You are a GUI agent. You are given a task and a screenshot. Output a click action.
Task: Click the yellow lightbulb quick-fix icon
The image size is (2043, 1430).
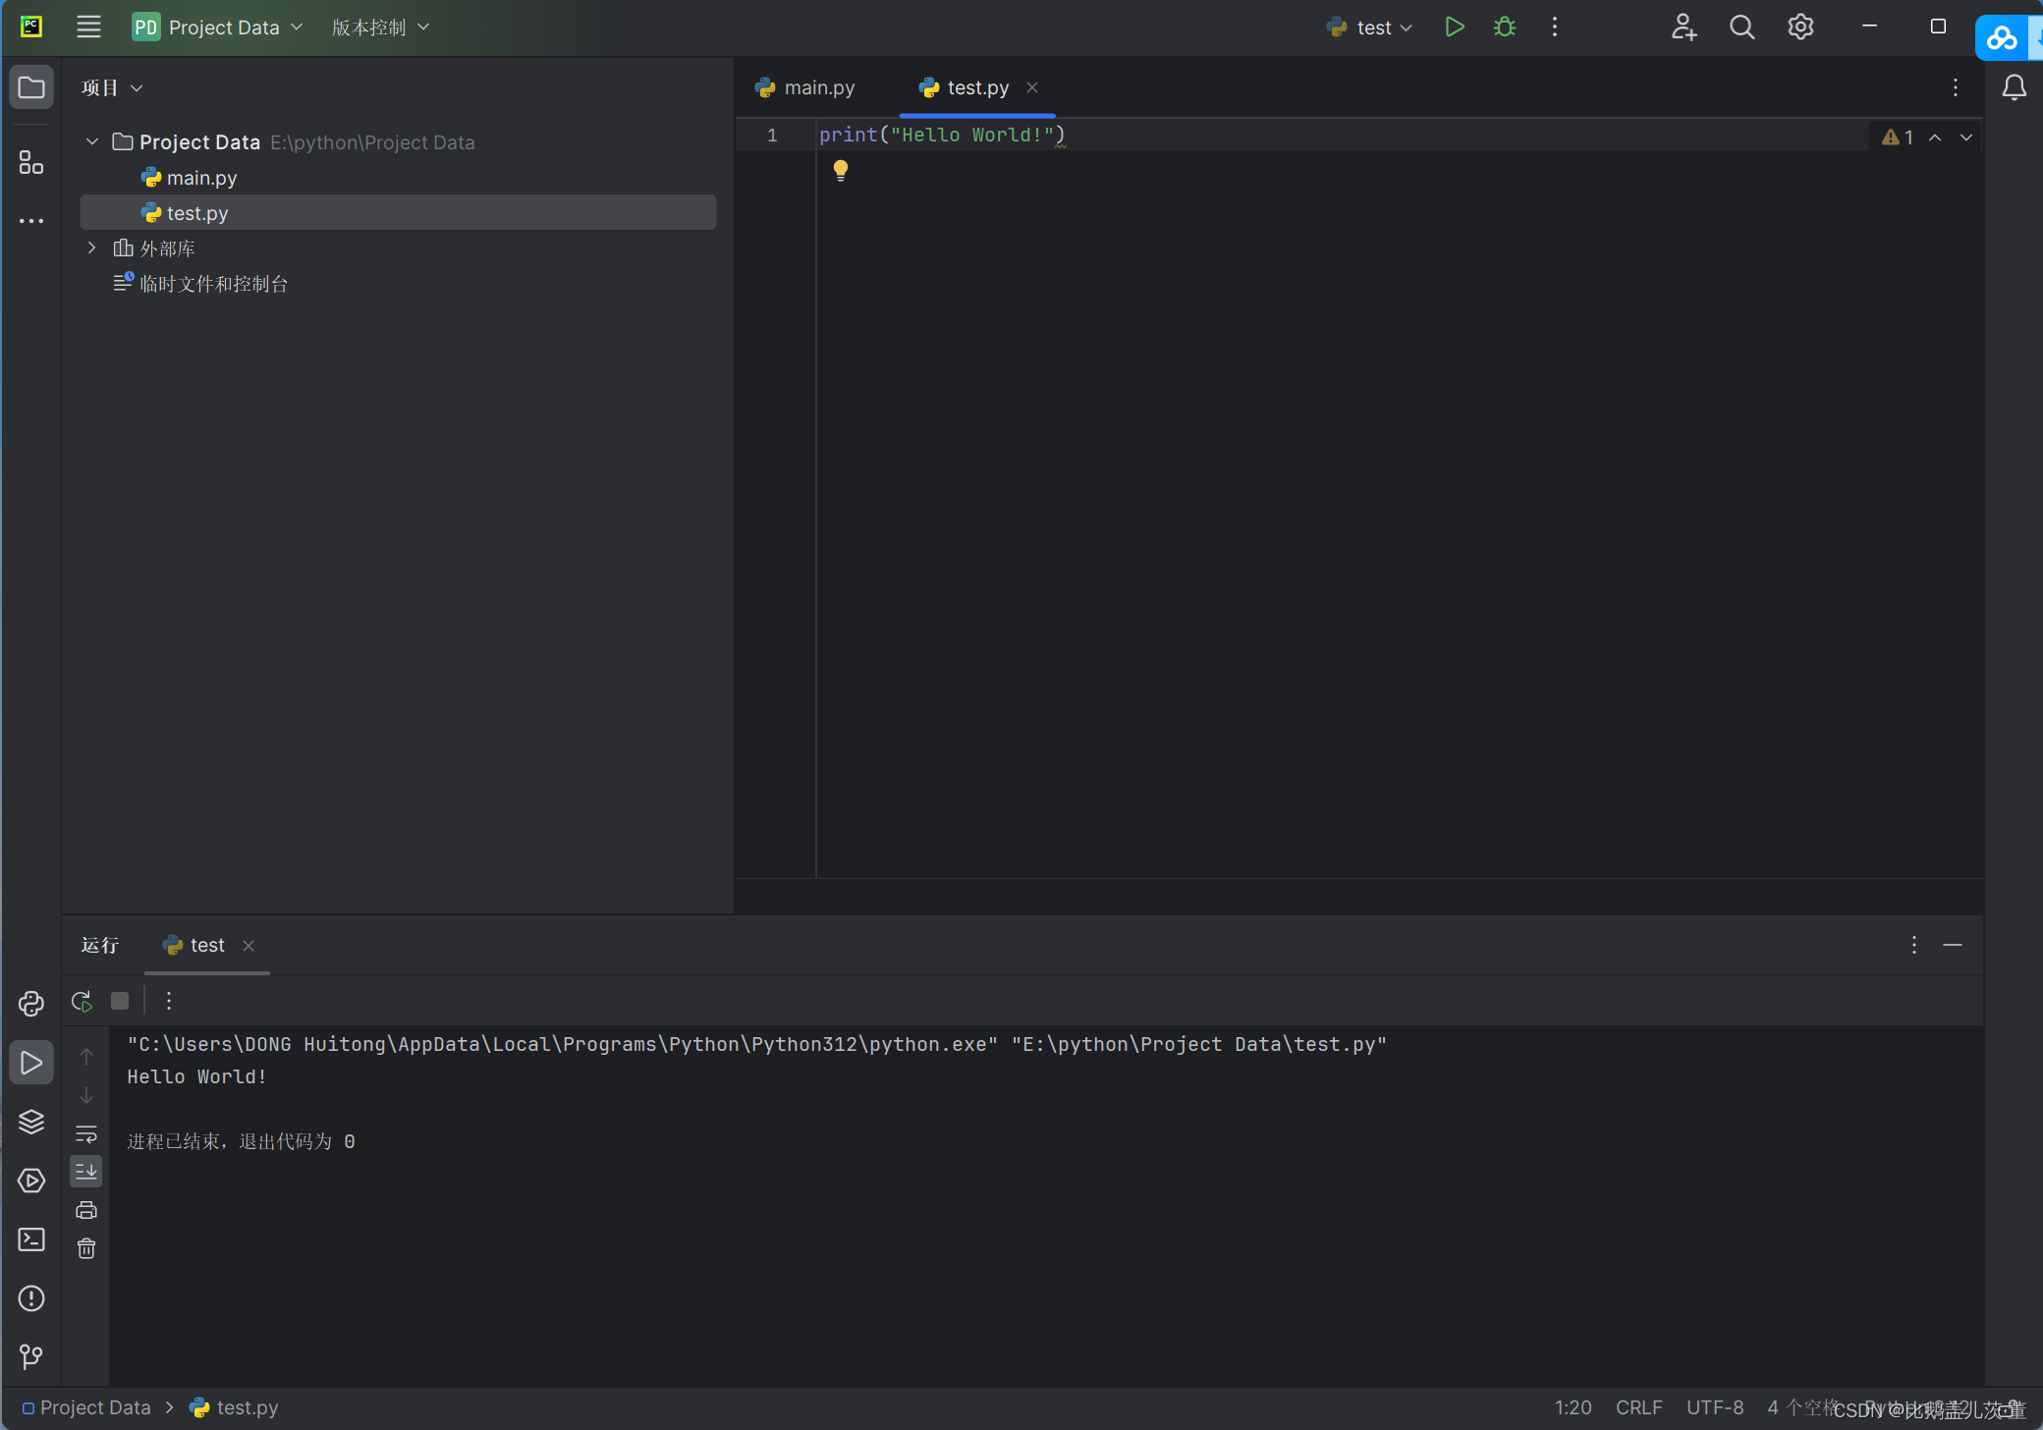(841, 170)
